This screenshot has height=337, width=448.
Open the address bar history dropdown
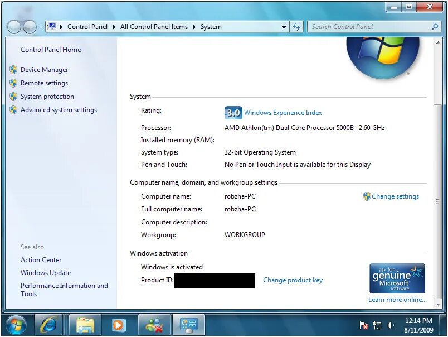[284, 27]
